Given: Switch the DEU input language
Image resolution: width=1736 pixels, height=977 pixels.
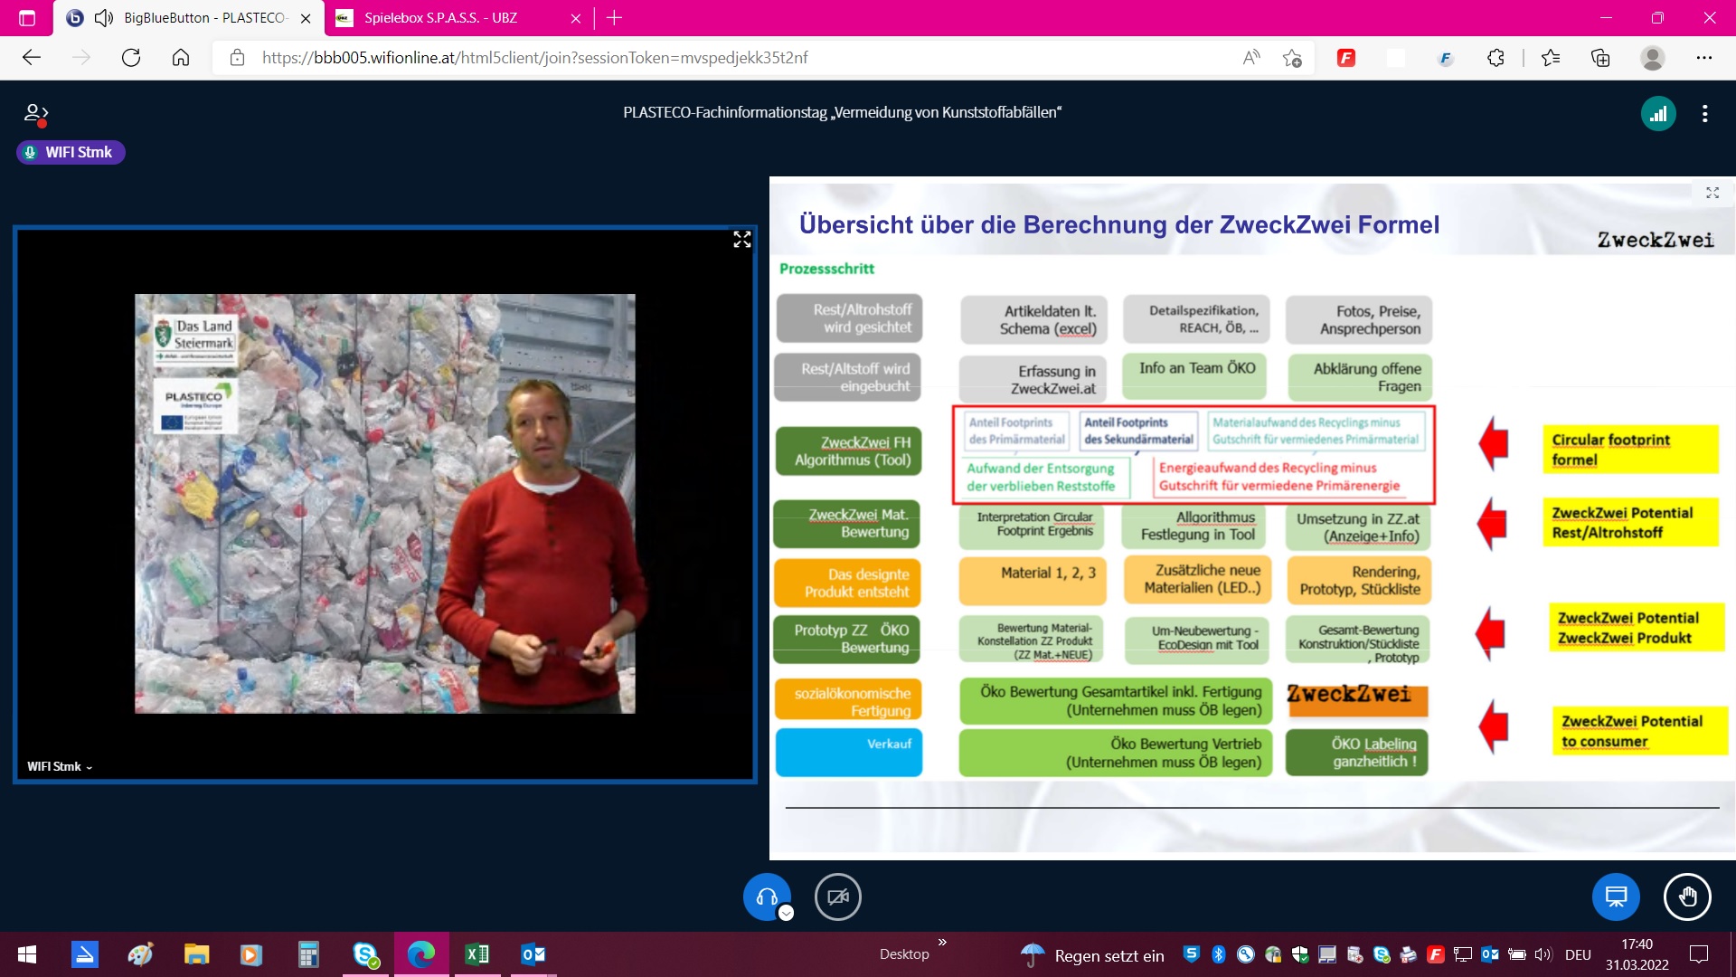Looking at the screenshot, I should coord(1578,954).
